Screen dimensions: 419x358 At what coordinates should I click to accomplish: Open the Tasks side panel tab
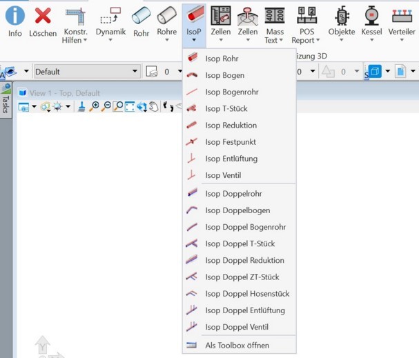(x=6, y=100)
